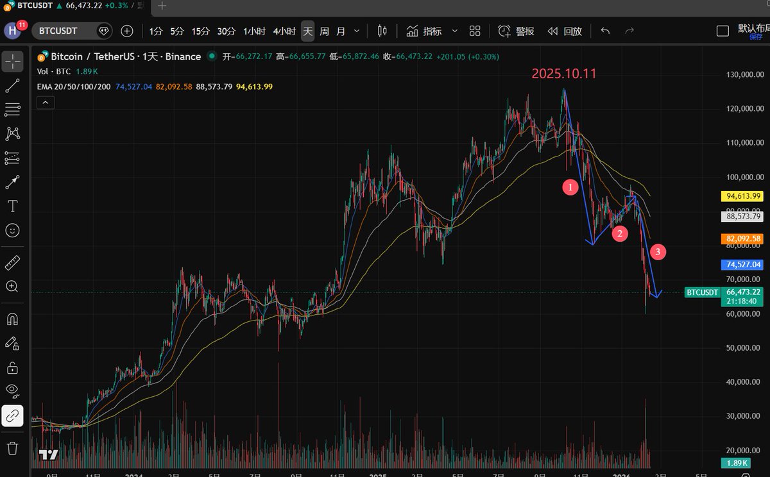Collapse the indicator legend chevron under the EMA line
Screen dimensions: 770x477
coord(46,102)
